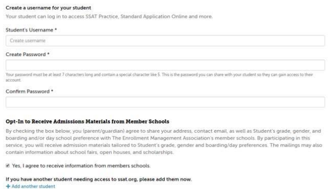Click the 'If you have another student' notice

tap(99, 180)
